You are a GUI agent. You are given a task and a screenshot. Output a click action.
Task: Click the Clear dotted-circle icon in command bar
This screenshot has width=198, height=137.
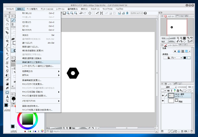[x=90, y=13]
